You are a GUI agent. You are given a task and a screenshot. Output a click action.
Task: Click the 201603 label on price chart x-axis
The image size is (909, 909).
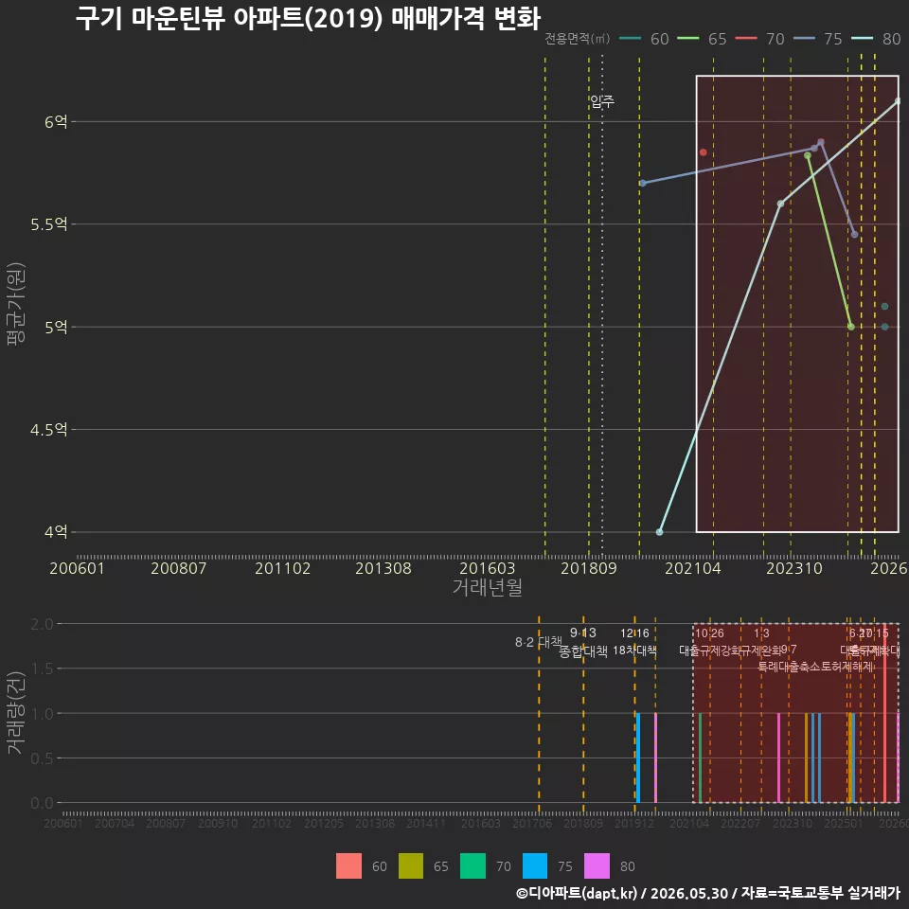487,568
